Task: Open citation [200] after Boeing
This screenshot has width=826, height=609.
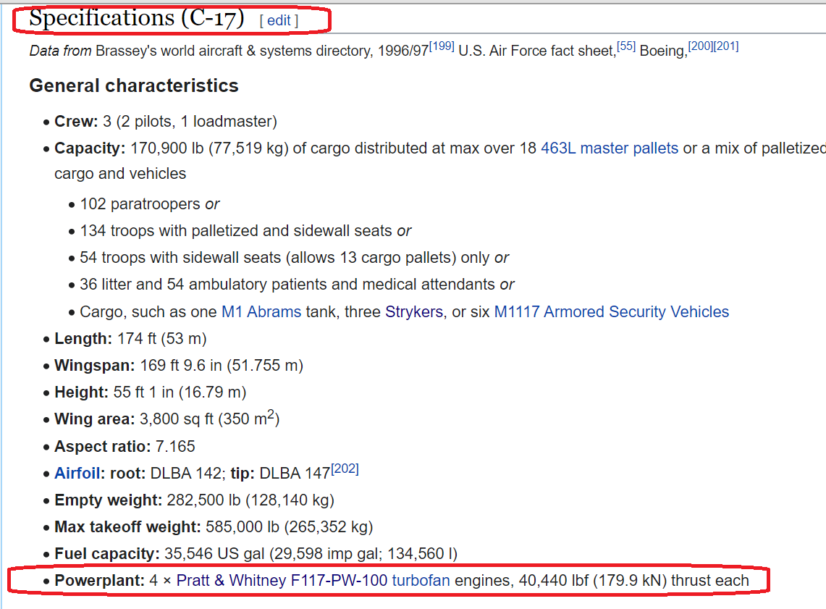Action: [x=701, y=46]
